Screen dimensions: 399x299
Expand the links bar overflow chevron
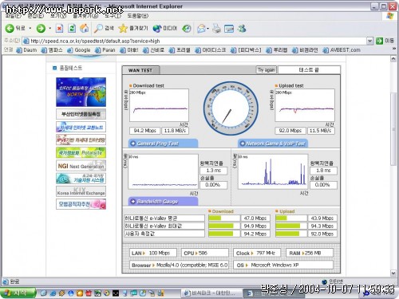click(x=394, y=49)
